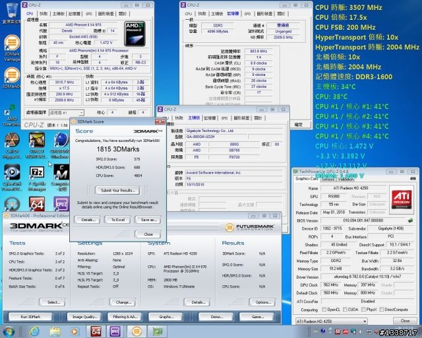Click Submit Your Results button
The width and height of the screenshot is (422, 338).
[x=117, y=190]
